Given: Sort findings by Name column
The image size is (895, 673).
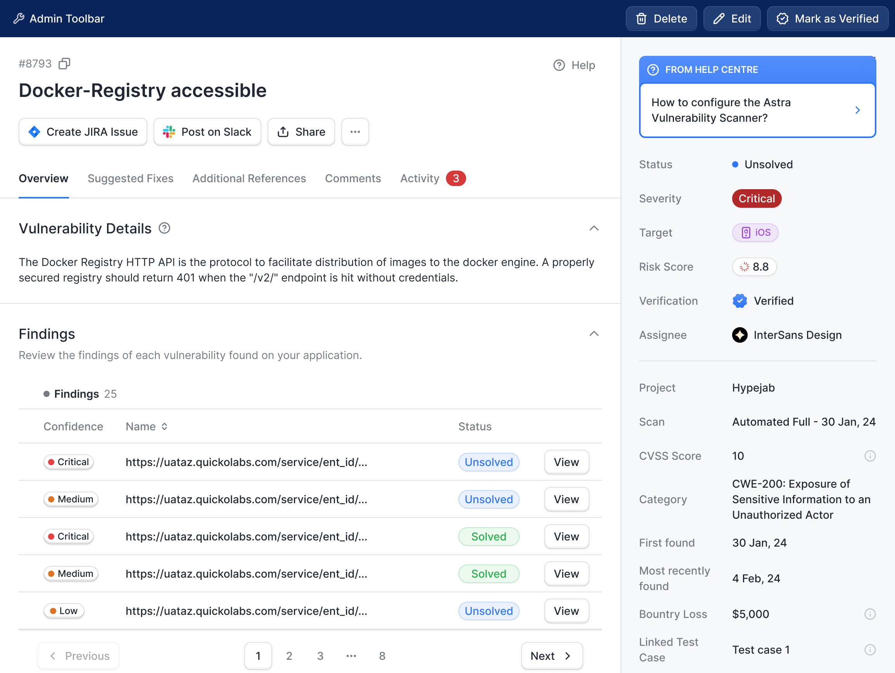Looking at the screenshot, I should [x=147, y=426].
